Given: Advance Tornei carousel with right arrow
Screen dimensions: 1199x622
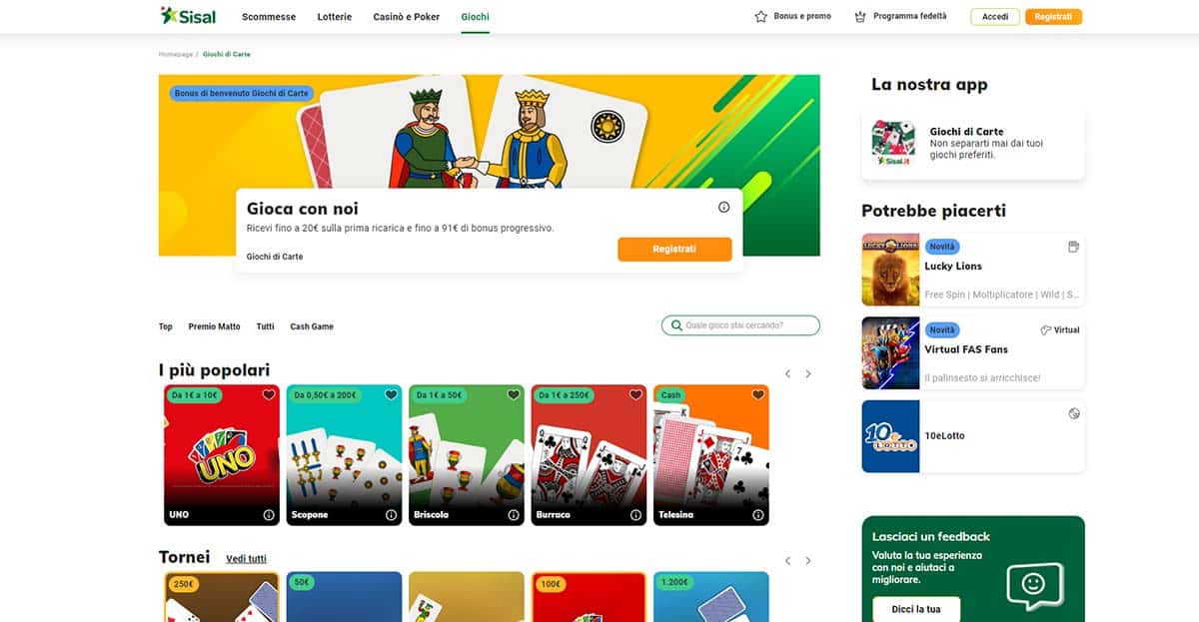Looking at the screenshot, I should coord(808,561).
